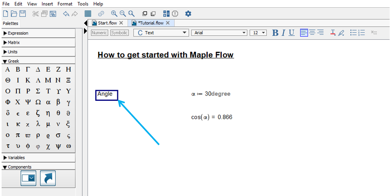Select the Palettes tab
Viewport: 390px width, 196px height.
[10, 23]
